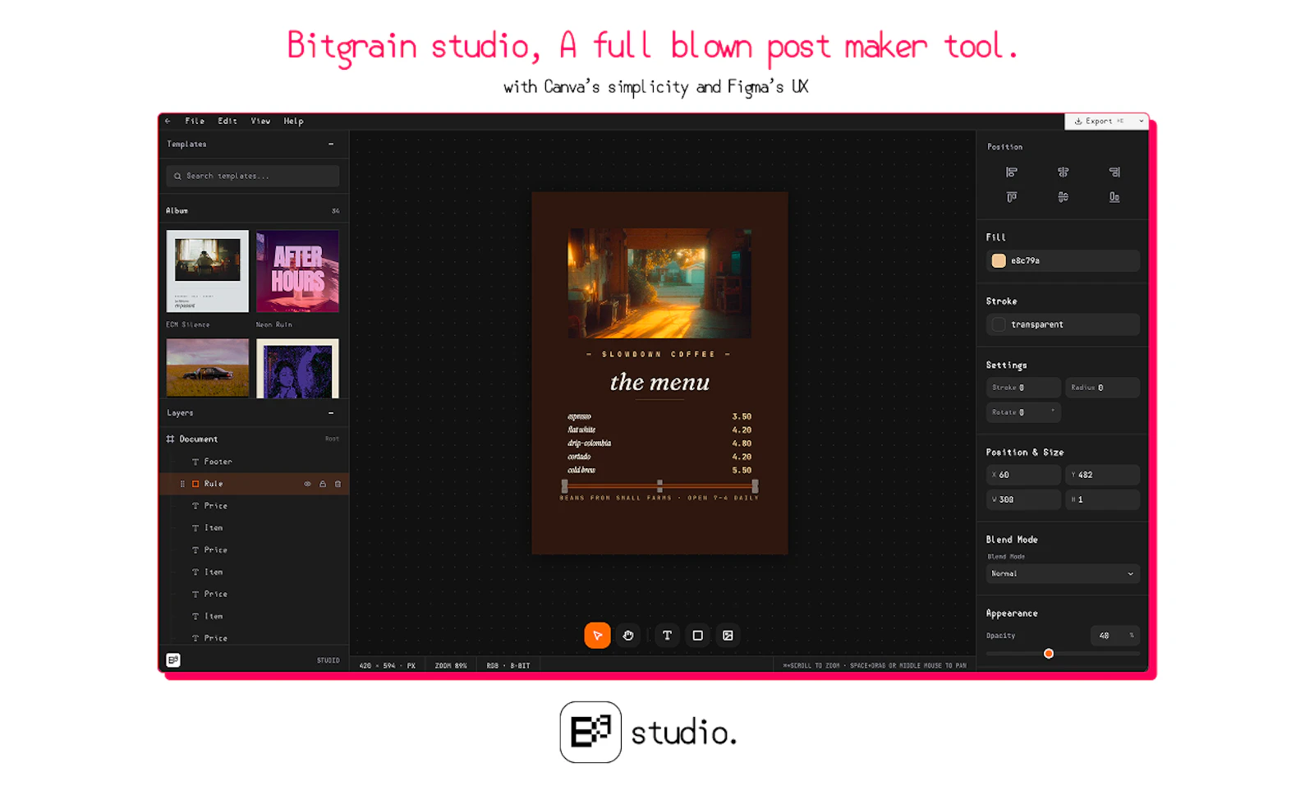Click the drag handle on Rule layer
The height and width of the screenshot is (786, 1314).
182,484
